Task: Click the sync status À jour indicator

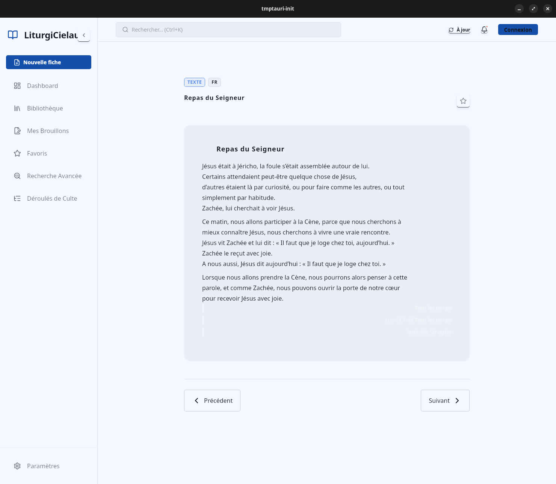Action: tap(459, 30)
